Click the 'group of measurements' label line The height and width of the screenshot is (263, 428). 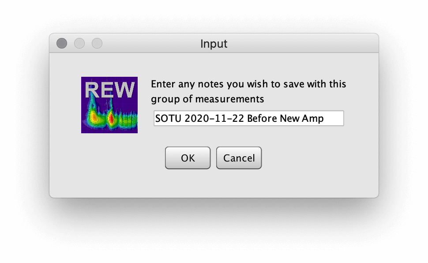(207, 99)
